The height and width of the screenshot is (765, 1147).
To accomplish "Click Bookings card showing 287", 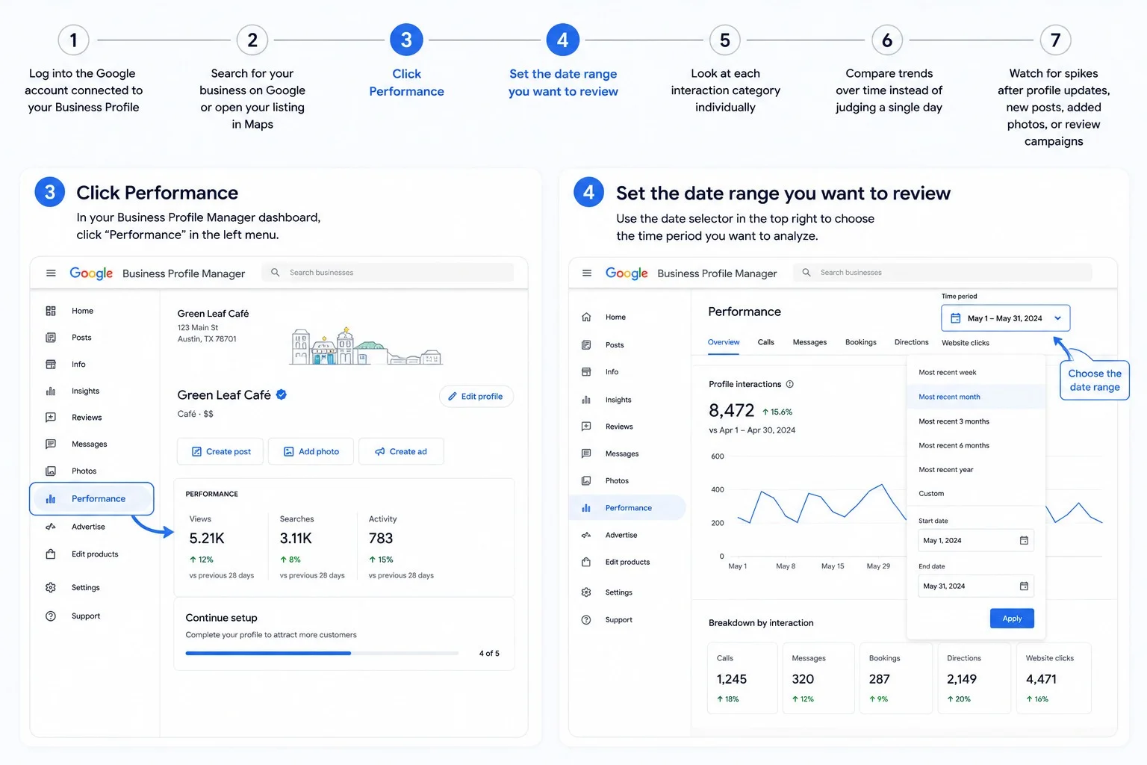I will (895, 678).
